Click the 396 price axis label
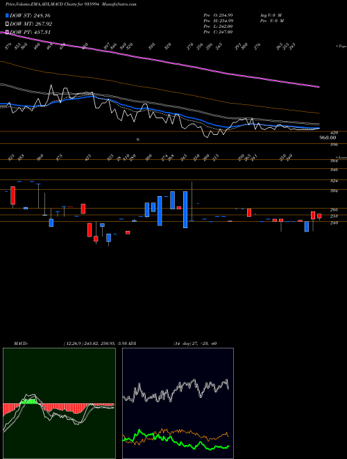 pyautogui.click(x=334, y=145)
